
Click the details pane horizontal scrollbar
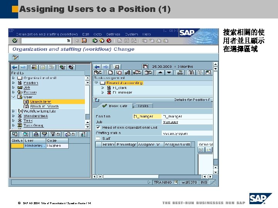pos(131,176)
